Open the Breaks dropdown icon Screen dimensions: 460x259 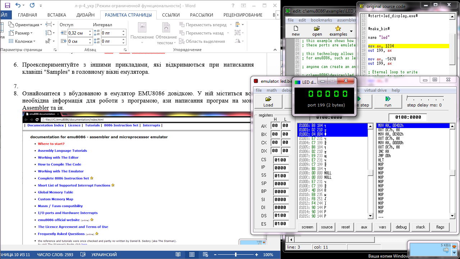(49, 24)
